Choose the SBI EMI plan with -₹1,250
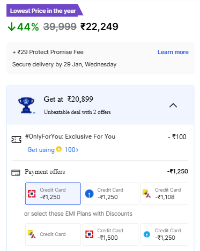Image resolution: width=200 pixels, height=251 pixels. 164,234
